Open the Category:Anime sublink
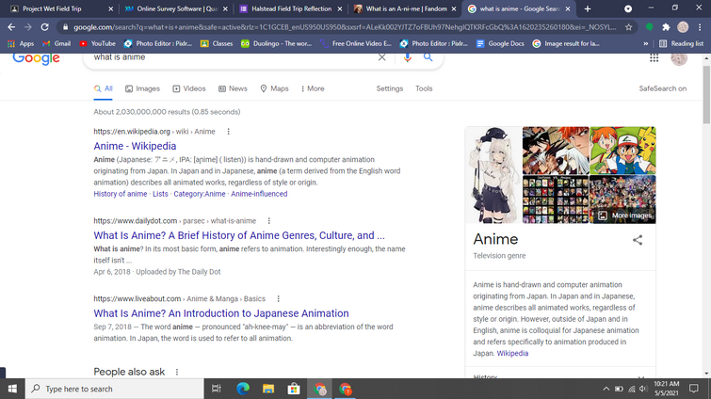Screen dimensions: 711x399 tap(200, 194)
